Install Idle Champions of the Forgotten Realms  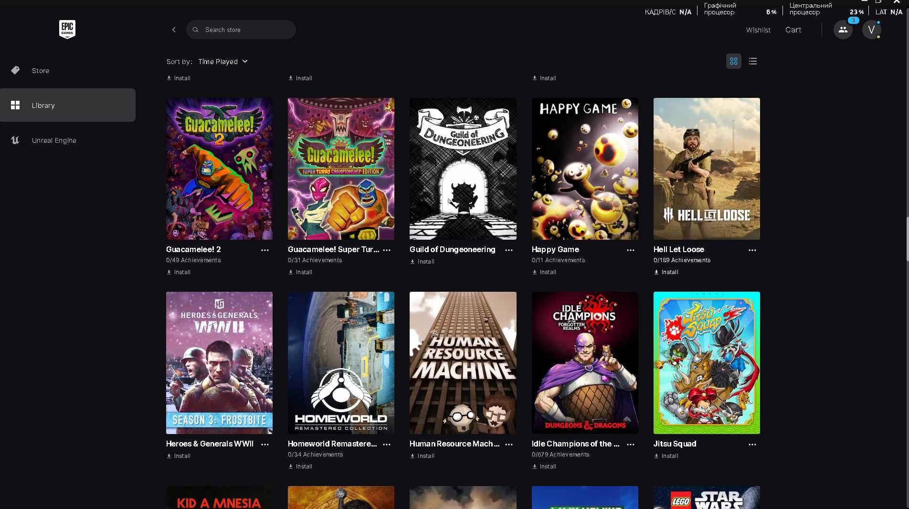[x=544, y=467]
